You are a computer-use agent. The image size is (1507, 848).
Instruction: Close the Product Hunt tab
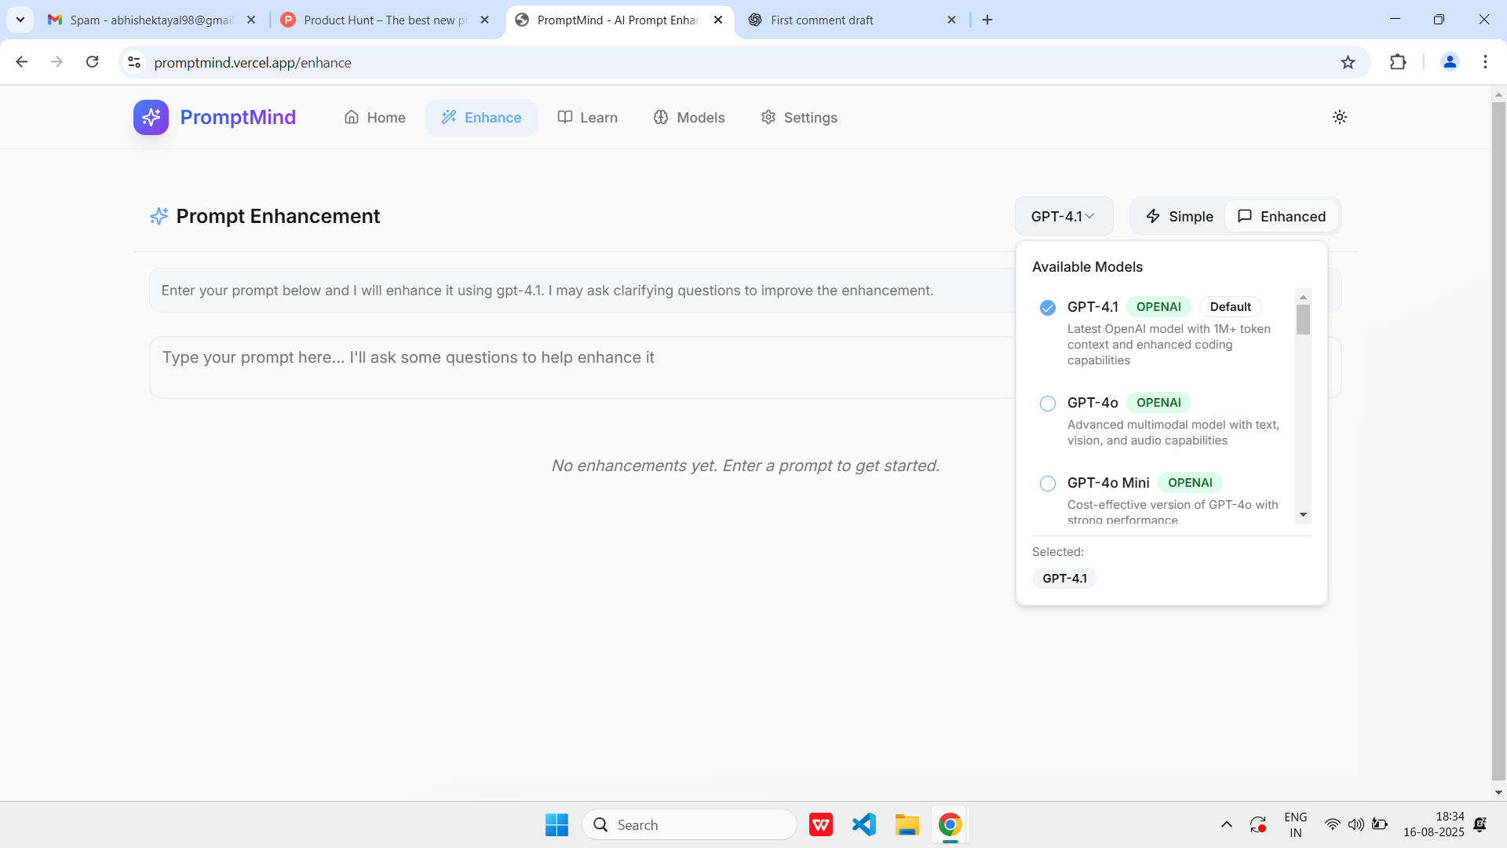tap(484, 20)
